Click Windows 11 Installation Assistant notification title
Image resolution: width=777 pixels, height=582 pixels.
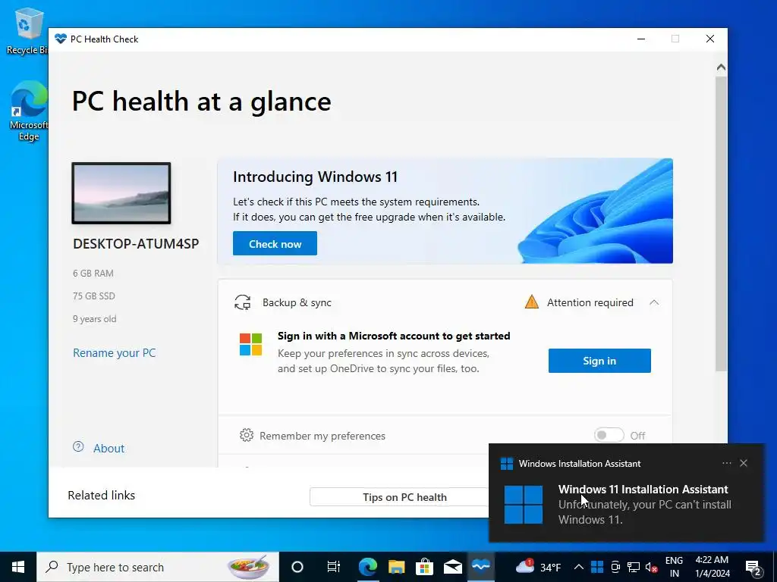(x=643, y=489)
